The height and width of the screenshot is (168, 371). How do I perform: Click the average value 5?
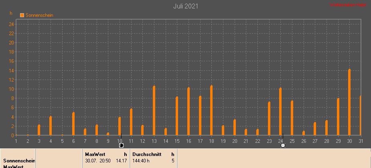tap(173, 161)
